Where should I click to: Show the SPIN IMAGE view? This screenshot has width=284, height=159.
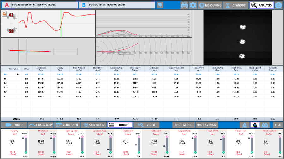[93, 125]
